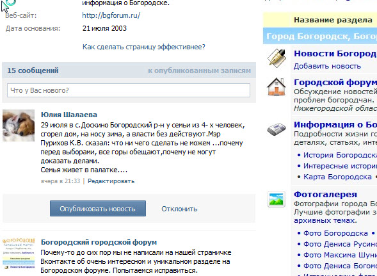Click the Название раздела column header
Screen dimensions: 377x276
coord(333,20)
